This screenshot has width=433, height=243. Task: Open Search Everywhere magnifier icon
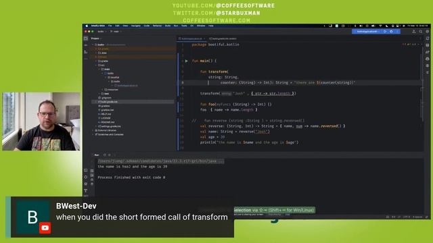pyautogui.click(x=421, y=32)
